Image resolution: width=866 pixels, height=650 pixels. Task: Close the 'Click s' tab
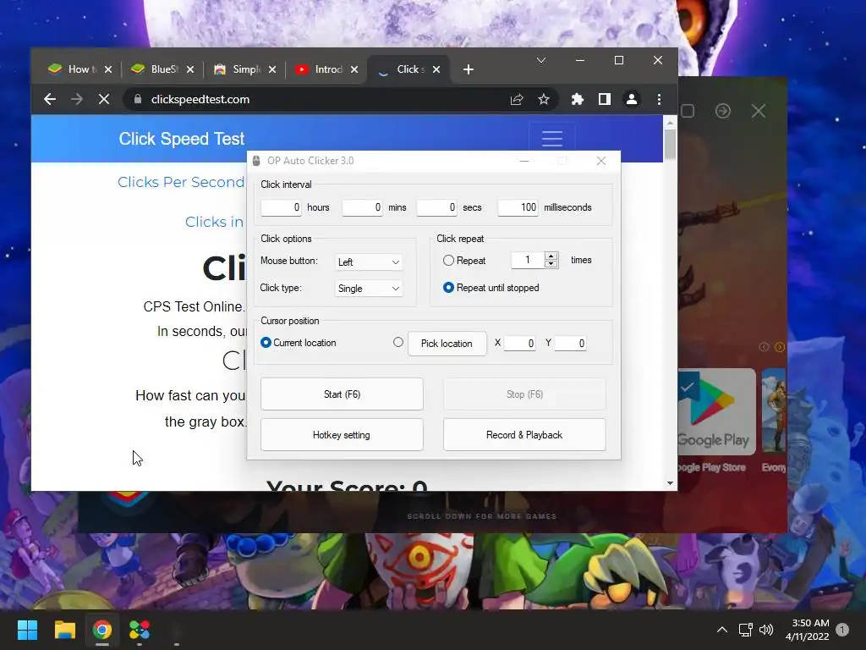(436, 69)
